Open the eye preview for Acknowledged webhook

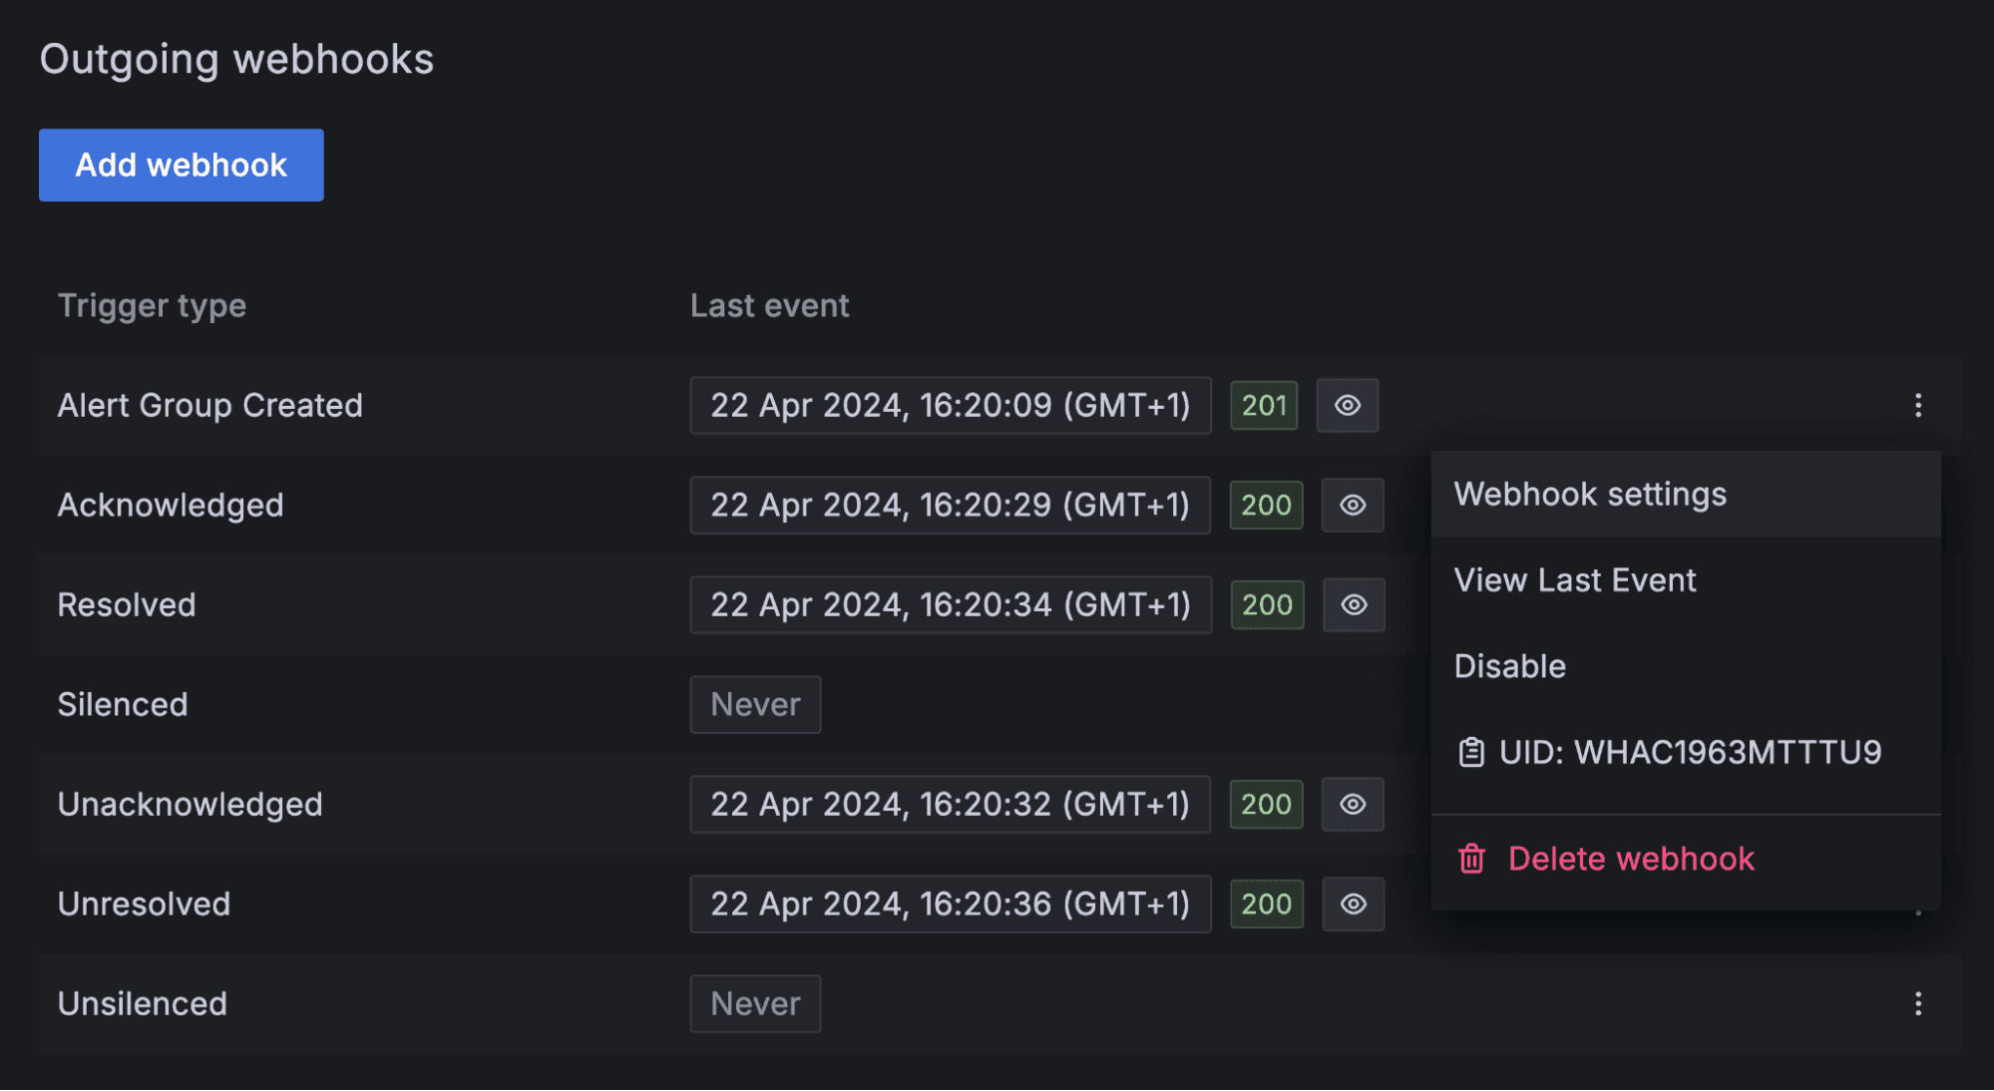coord(1352,505)
